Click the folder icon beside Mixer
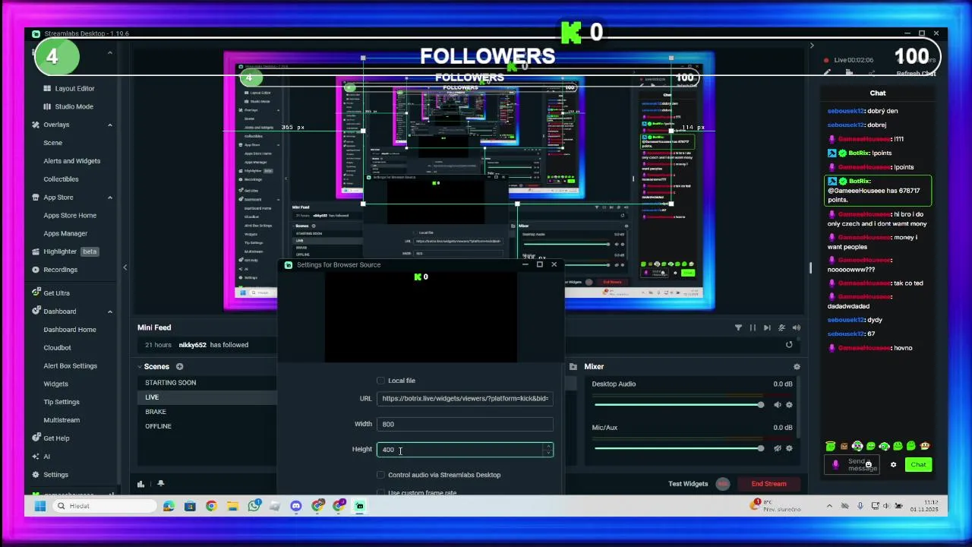Viewport: 972px width, 547px height. pos(573,367)
